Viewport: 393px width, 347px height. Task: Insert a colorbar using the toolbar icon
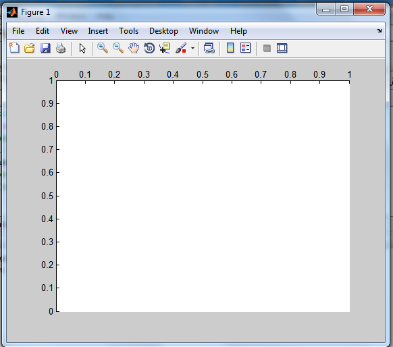[x=230, y=48]
